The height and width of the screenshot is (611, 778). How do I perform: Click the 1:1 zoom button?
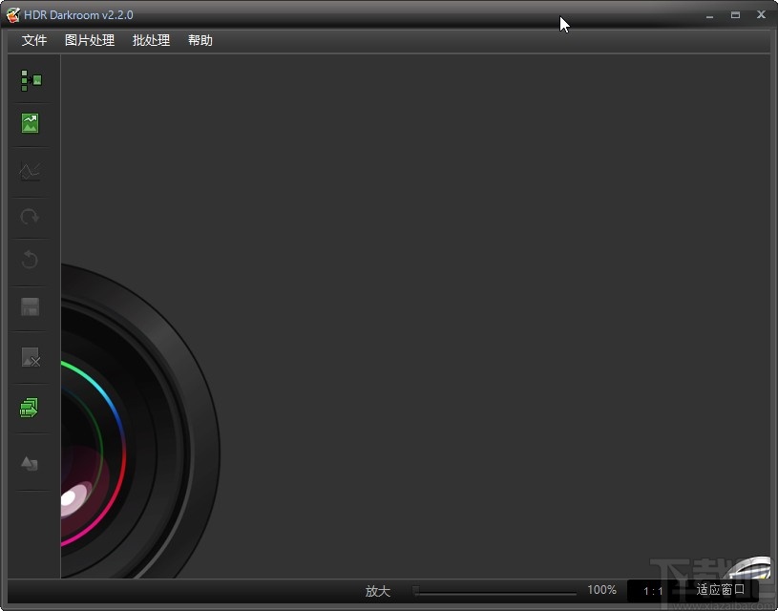click(652, 590)
